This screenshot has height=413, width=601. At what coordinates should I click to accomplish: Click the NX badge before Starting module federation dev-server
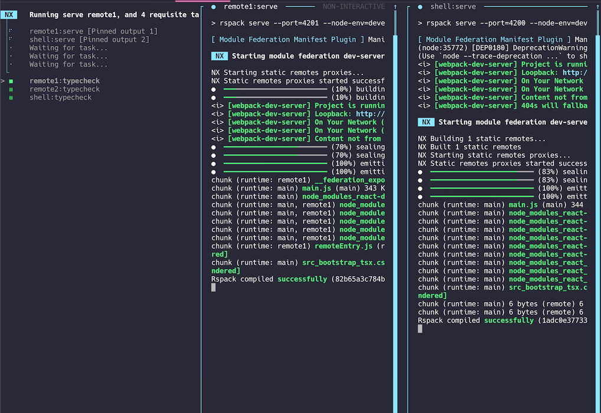[x=219, y=56]
